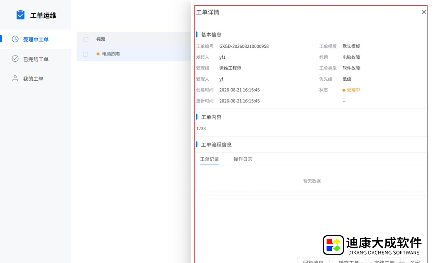Image resolution: width=436 pixels, height=263 pixels.
Task: Click the 工单编号 field label
Action: pyautogui.click(x=205, y=46)
